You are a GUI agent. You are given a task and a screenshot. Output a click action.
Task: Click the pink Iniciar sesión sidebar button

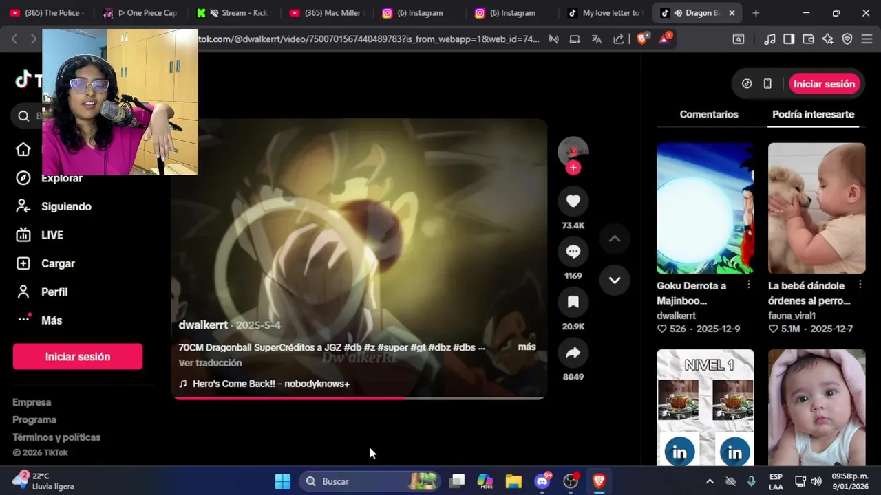tap(78, 357)
